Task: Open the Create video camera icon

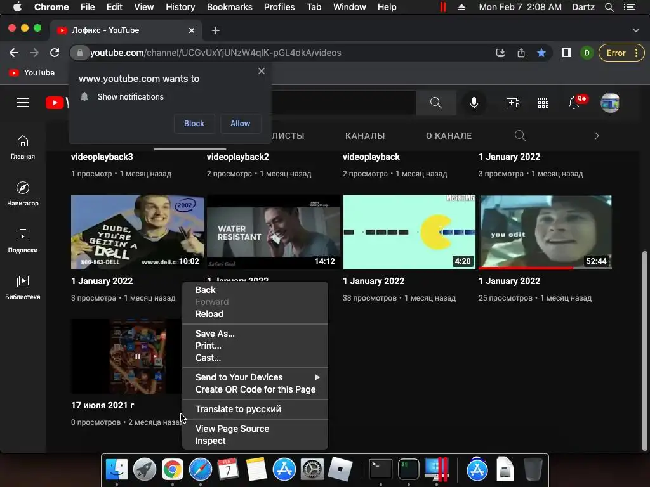Action: coord(513,102)
